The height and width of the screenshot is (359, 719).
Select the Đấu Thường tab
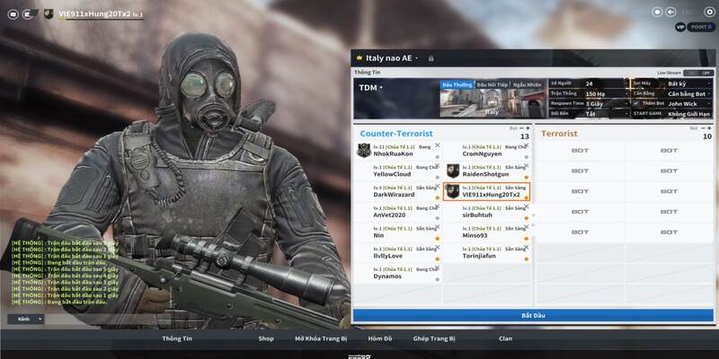click(x=457, y=84)
